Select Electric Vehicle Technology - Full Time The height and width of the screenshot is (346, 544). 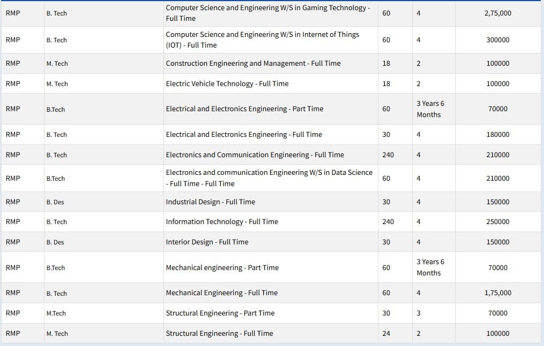pos(227,83)
